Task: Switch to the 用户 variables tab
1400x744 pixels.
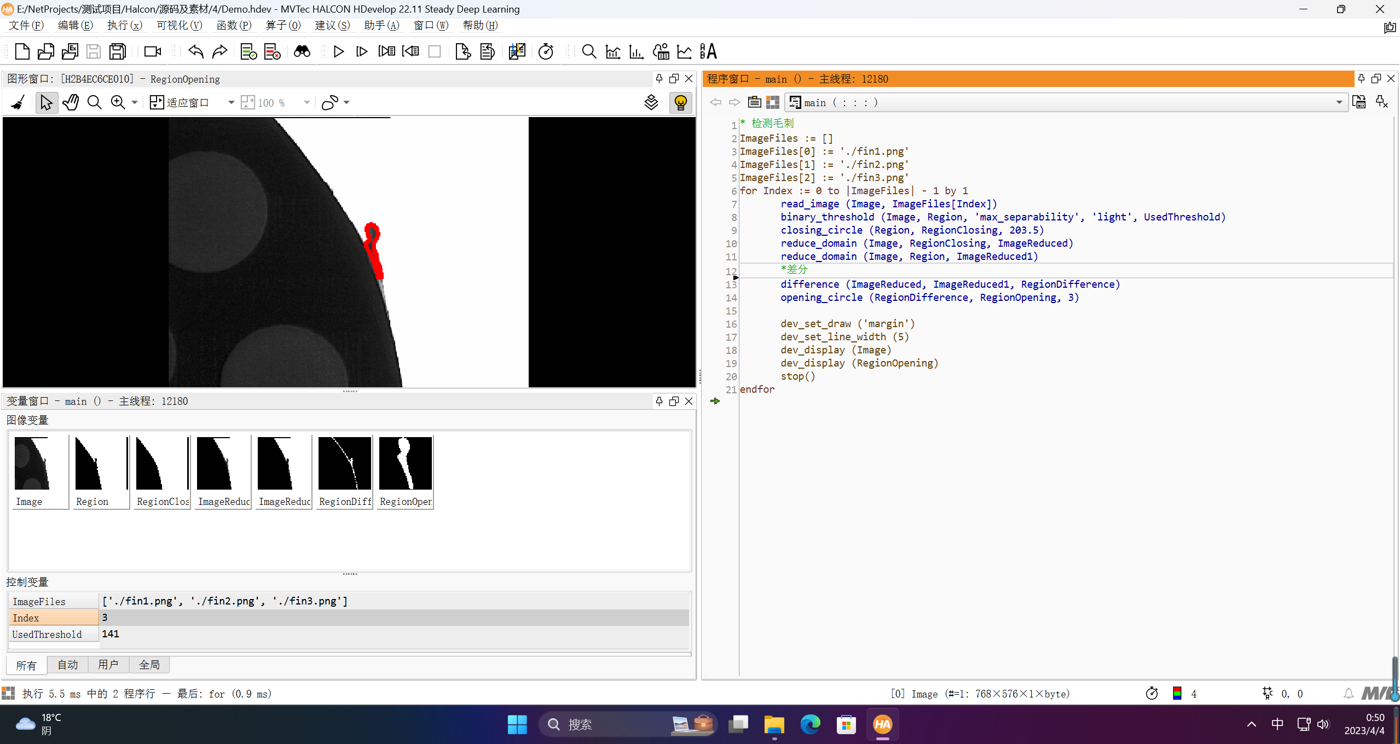Action: point(108,665)
